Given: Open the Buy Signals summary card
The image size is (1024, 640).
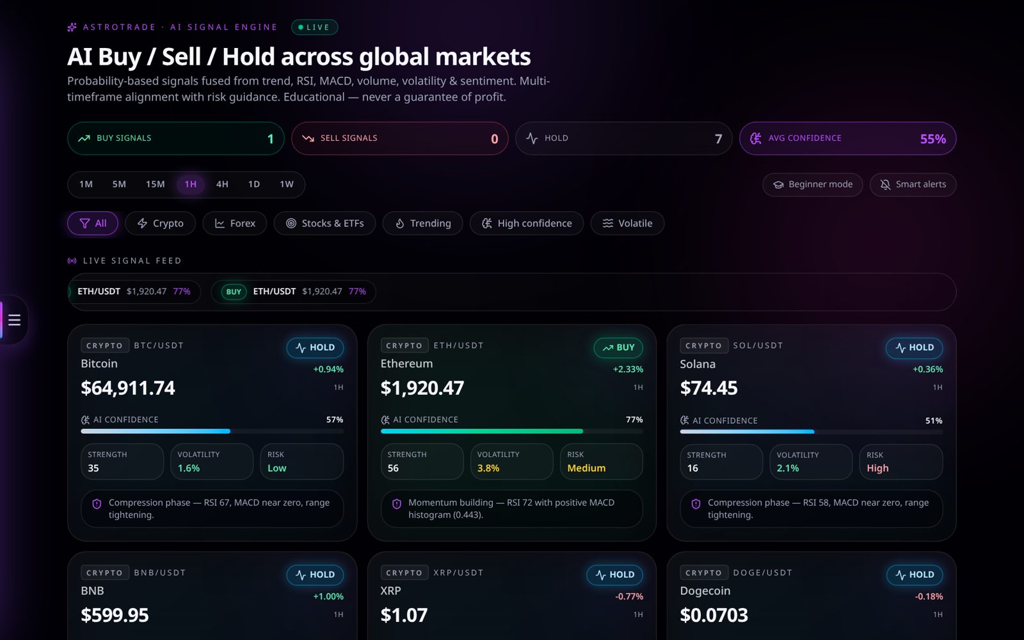Looking at the screenshot, I should (x=176, y=138).
